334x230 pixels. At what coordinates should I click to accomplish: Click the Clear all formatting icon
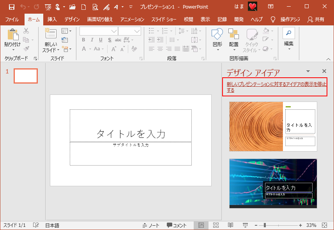pyautogui.click(x=134, y=49)
